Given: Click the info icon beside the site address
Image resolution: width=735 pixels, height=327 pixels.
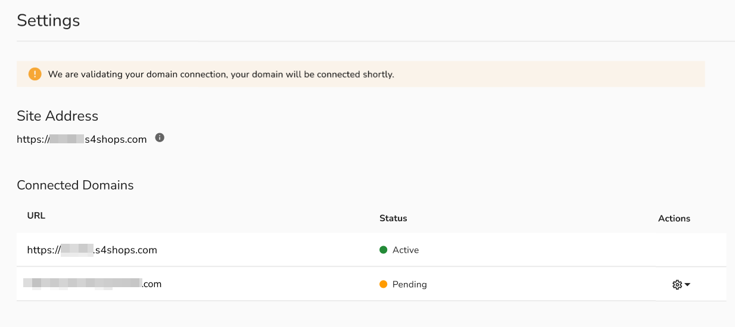Looking at the screenshot, I should (160, 138).
